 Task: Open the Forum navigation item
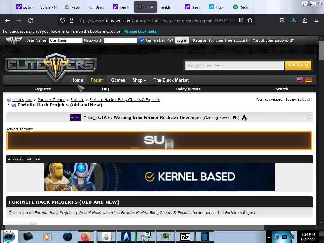97,80
